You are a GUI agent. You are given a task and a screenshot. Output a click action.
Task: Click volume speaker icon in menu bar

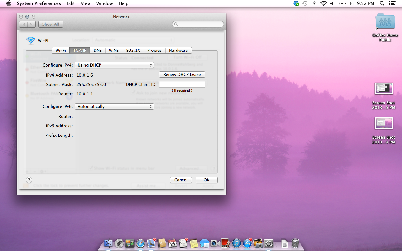(332, 3)
